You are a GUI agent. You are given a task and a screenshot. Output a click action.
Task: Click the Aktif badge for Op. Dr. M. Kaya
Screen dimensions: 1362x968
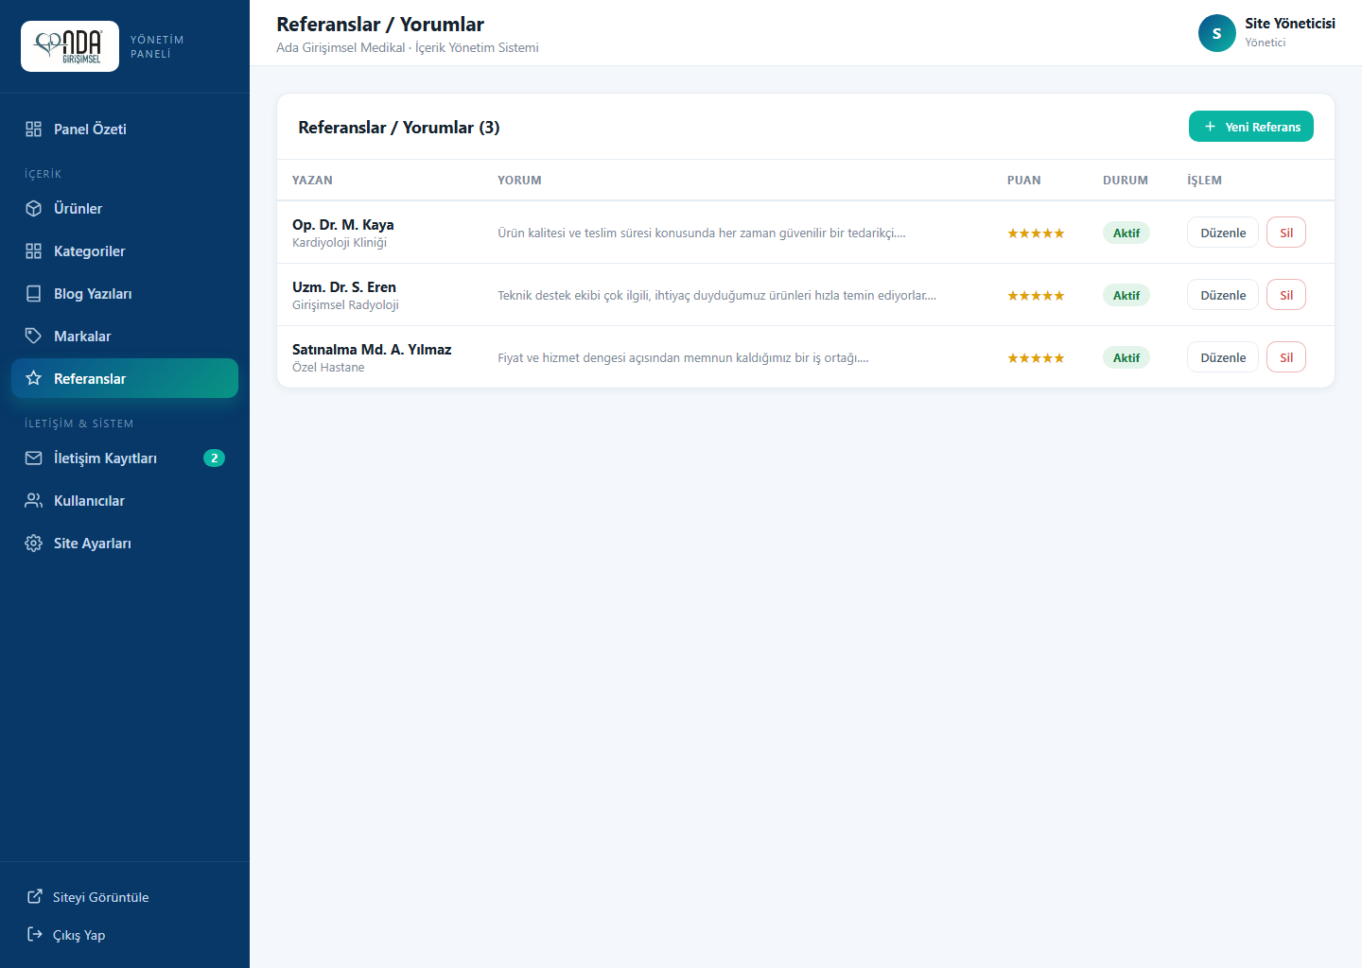(x=1126, y=233)
